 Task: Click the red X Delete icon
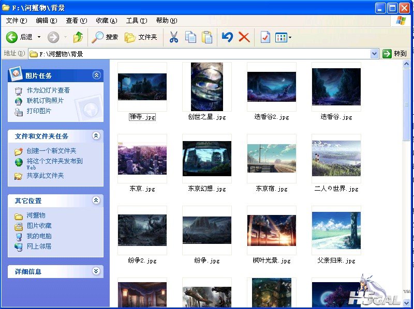point(244,37)
